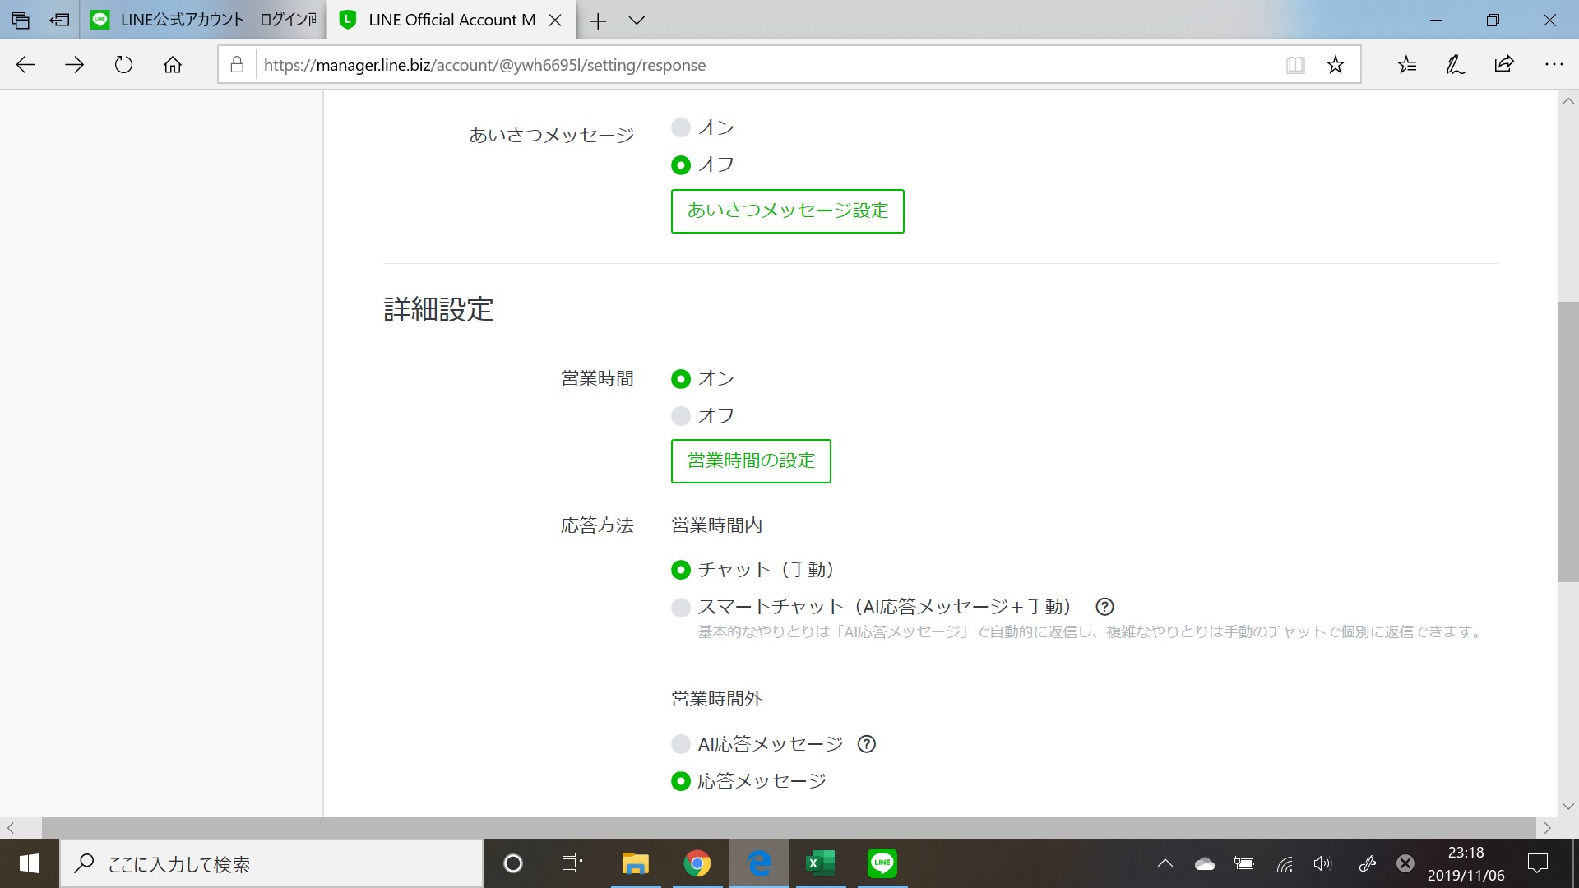
Task: Open Excel from taskbar
Action: 821,863
